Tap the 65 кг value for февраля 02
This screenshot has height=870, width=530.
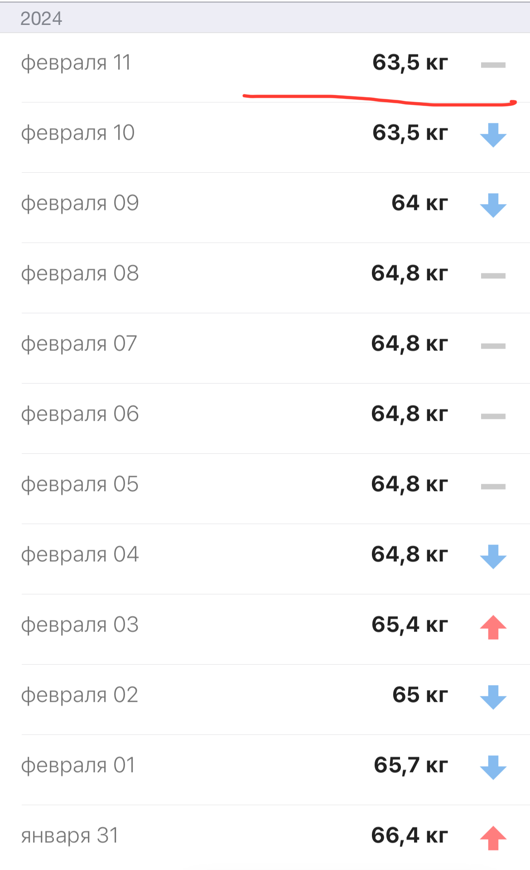point(420,695)
